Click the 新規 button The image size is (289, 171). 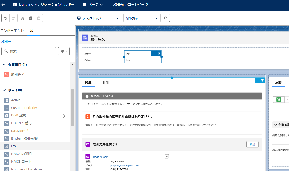click(253, 144)
